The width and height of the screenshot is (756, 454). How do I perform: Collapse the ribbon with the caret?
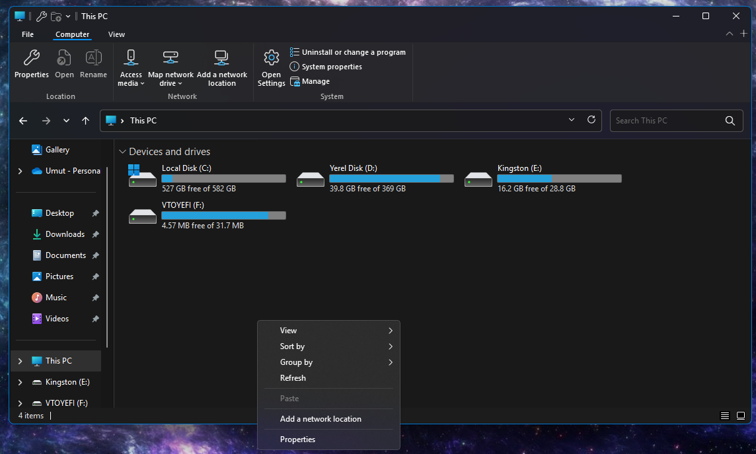729,34
